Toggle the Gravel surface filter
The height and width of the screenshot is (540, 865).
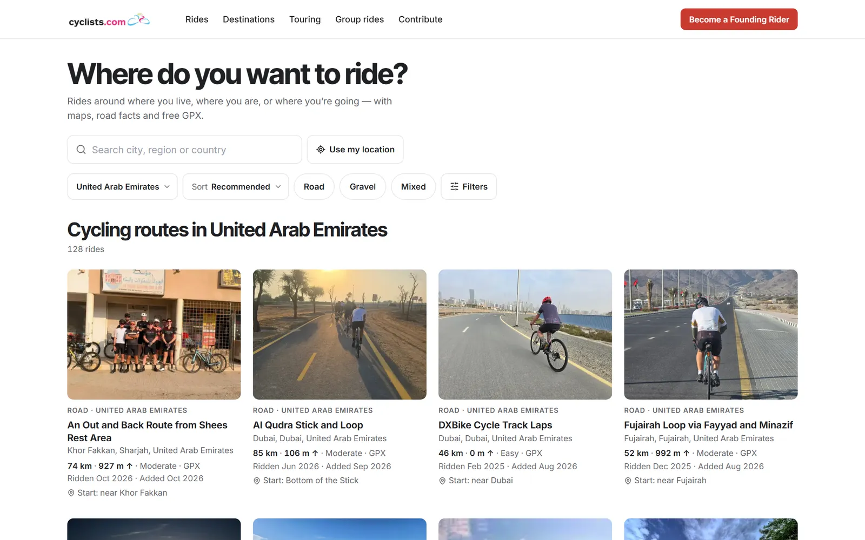pyautogui.click(x=363, y=186)
